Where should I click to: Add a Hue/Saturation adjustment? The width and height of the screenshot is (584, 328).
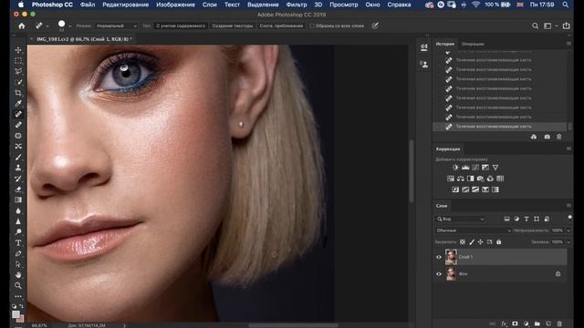click(451, 179)
